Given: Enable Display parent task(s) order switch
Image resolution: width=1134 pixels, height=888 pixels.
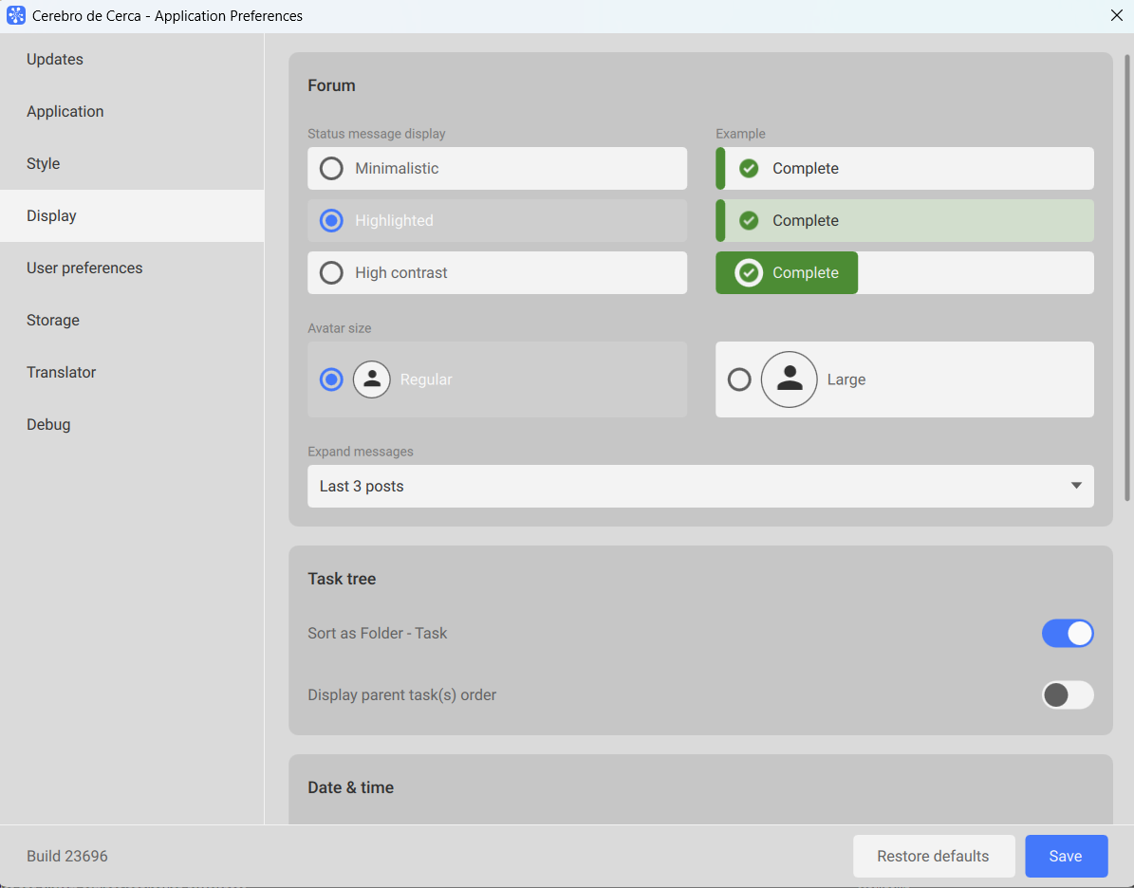Looking at the screenshot, I should coord(1068,695).
